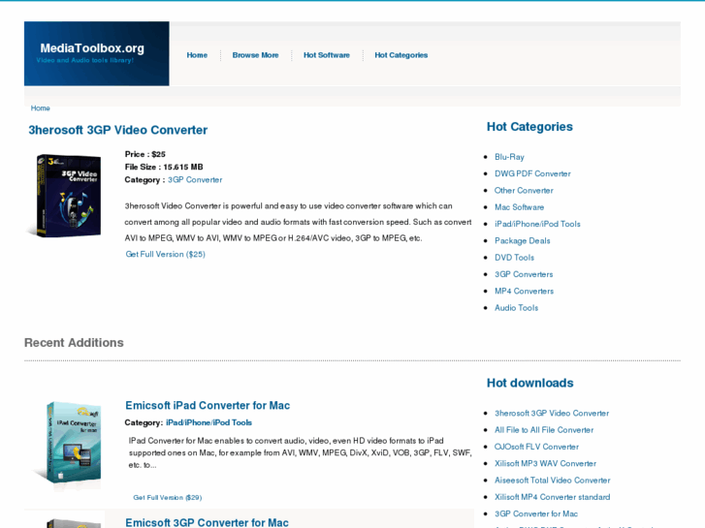Open the DWG PDF Converter category
The image size is (705, 528).
[532, 173]
